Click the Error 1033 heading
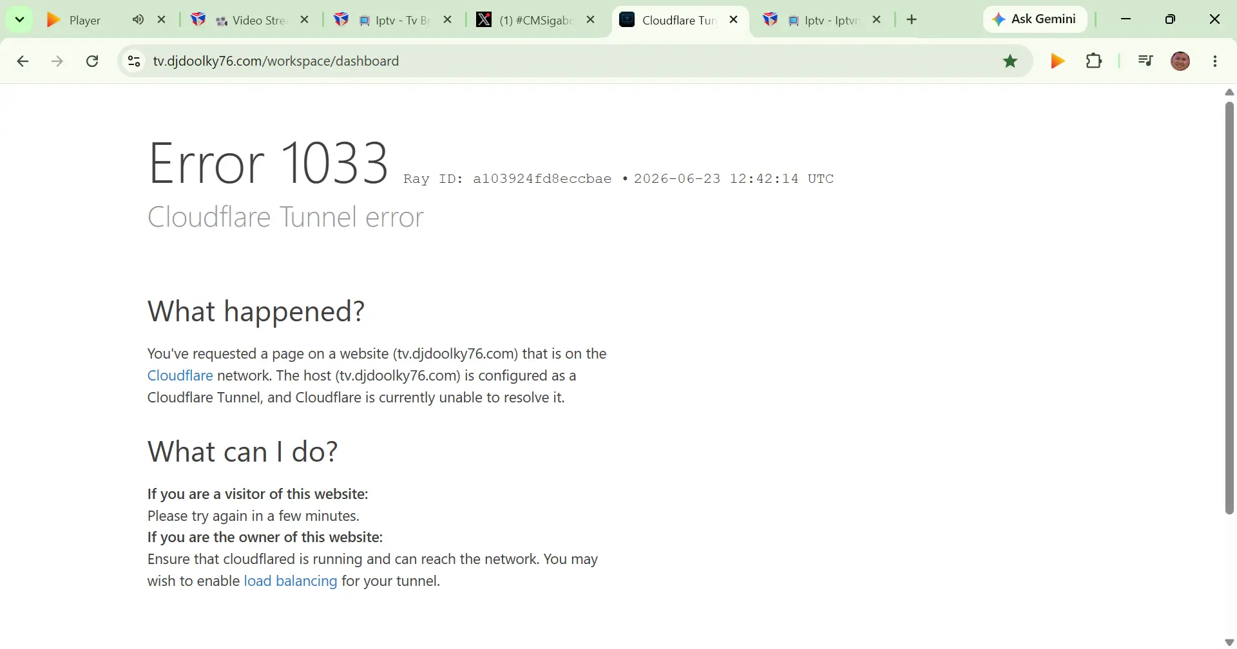The image size is (1237, 649). 268,163
